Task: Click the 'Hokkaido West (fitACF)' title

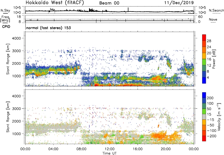Action: point(55,3)
